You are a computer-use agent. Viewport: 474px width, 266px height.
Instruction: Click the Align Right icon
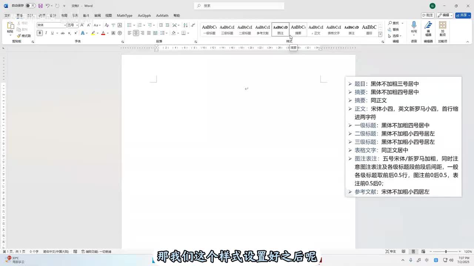click(x=142, y=33)
